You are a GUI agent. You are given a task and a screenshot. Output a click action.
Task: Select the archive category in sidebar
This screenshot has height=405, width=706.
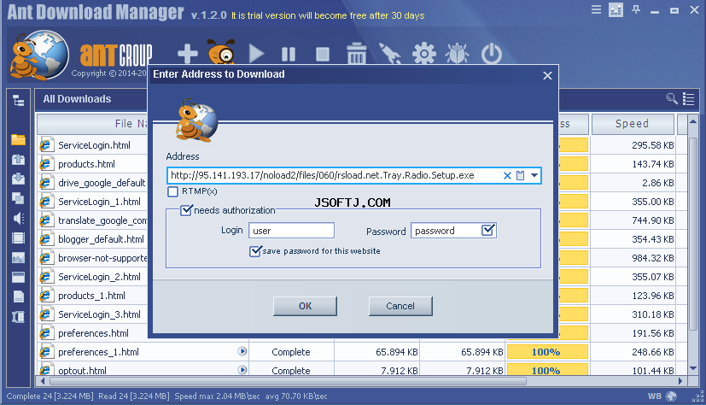coord(19,317)
